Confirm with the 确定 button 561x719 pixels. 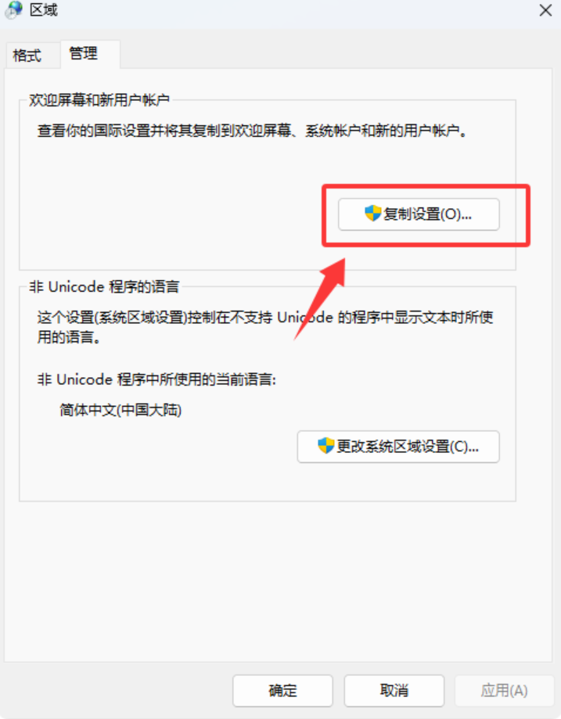[x=282, y=690]
